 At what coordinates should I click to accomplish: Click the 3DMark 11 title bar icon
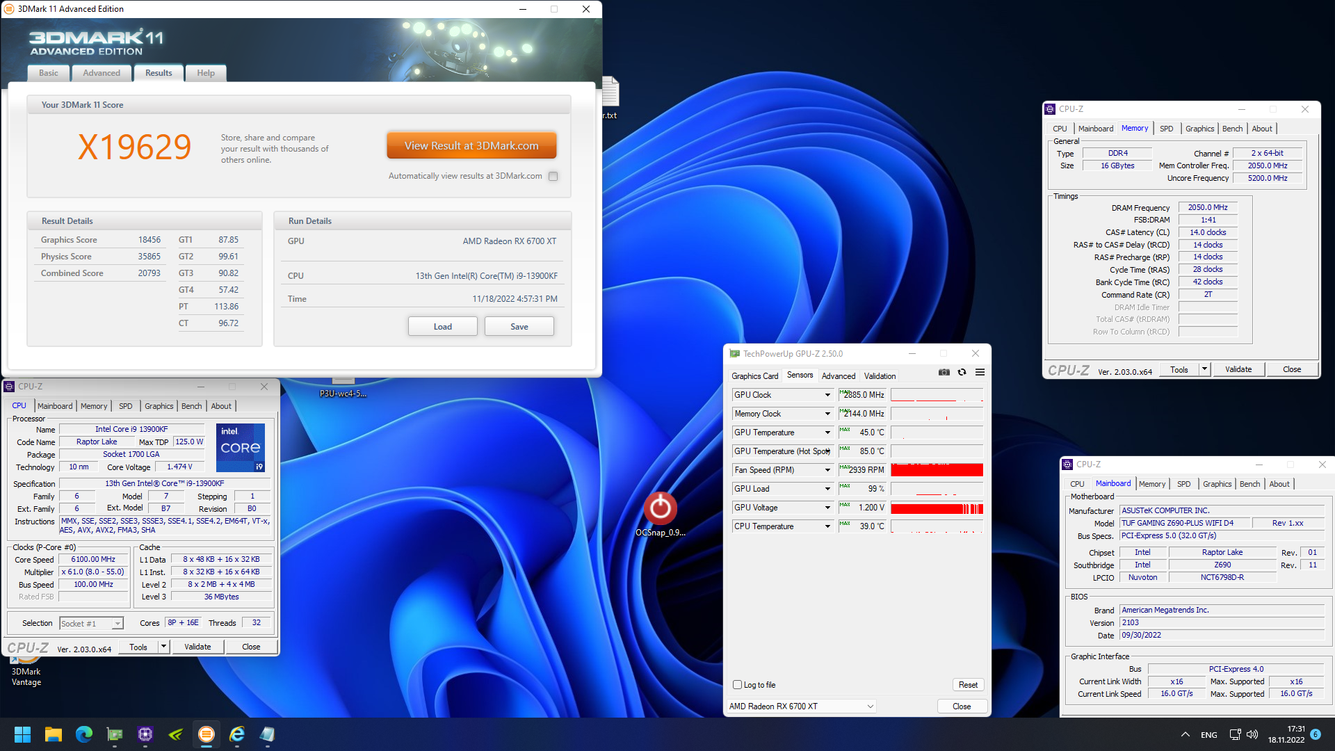point(9,9)
